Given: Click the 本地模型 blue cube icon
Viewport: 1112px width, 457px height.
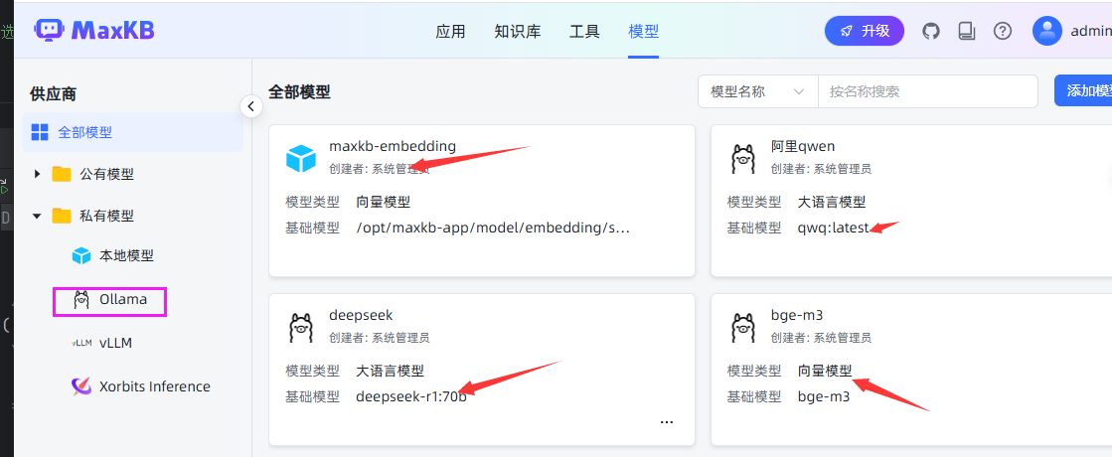Looking at the screenshot, I should 81,255.
